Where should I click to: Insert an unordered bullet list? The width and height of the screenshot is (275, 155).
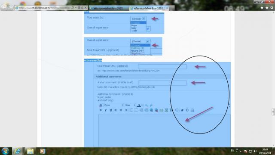[x=136, y=110]
